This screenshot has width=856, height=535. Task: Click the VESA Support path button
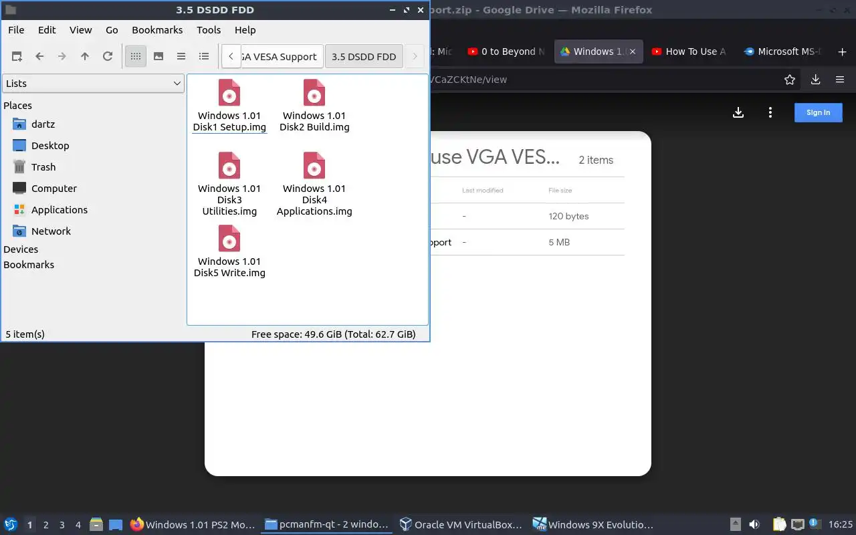tap(282, 57)
